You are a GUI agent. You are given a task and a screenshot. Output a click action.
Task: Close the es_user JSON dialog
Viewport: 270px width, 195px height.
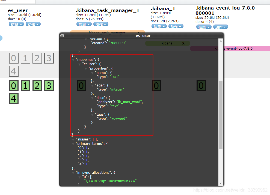click(62, 35)
